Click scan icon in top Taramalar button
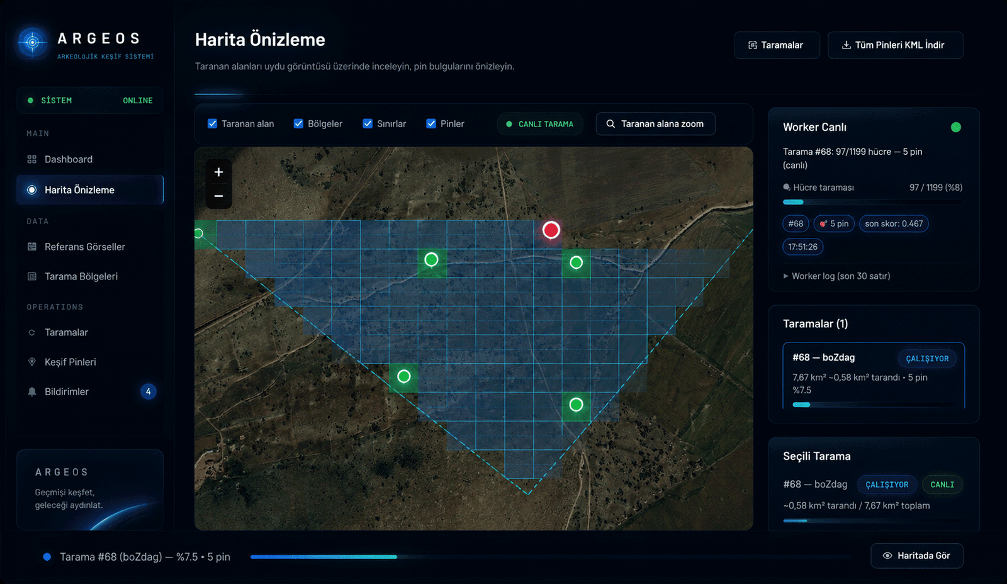The height and width of the screenshot is (584, 1007). click(x=752, y=45)
